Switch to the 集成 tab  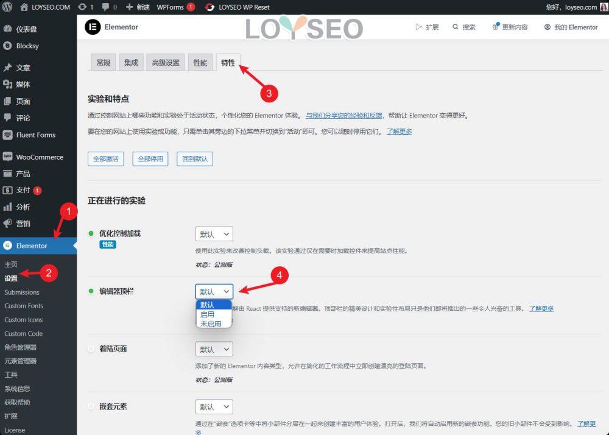coord(131,63)
